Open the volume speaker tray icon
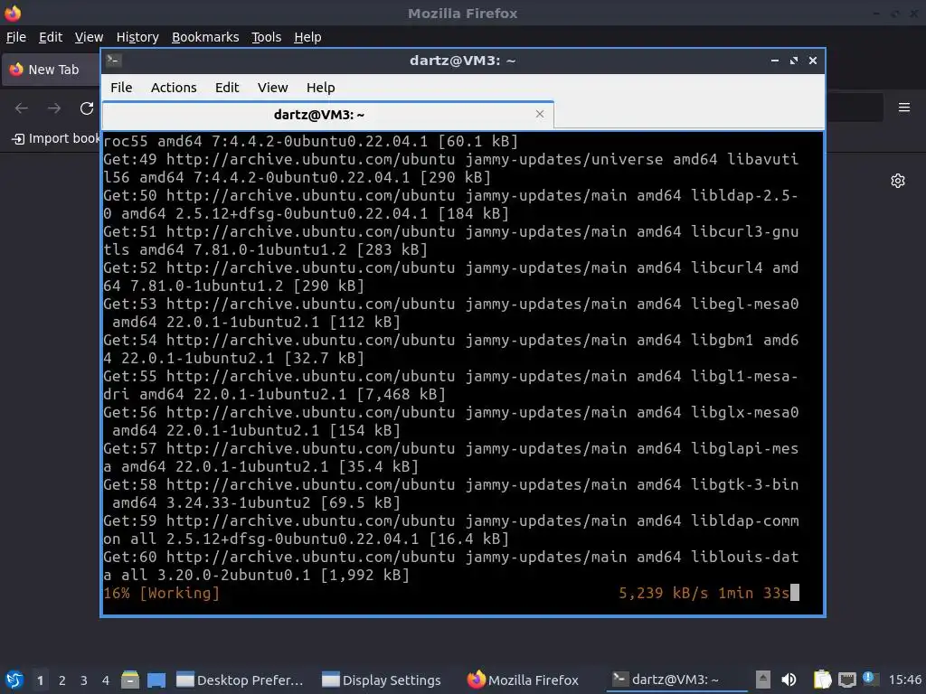The image size is (926, 694). [x=789, y=680]
